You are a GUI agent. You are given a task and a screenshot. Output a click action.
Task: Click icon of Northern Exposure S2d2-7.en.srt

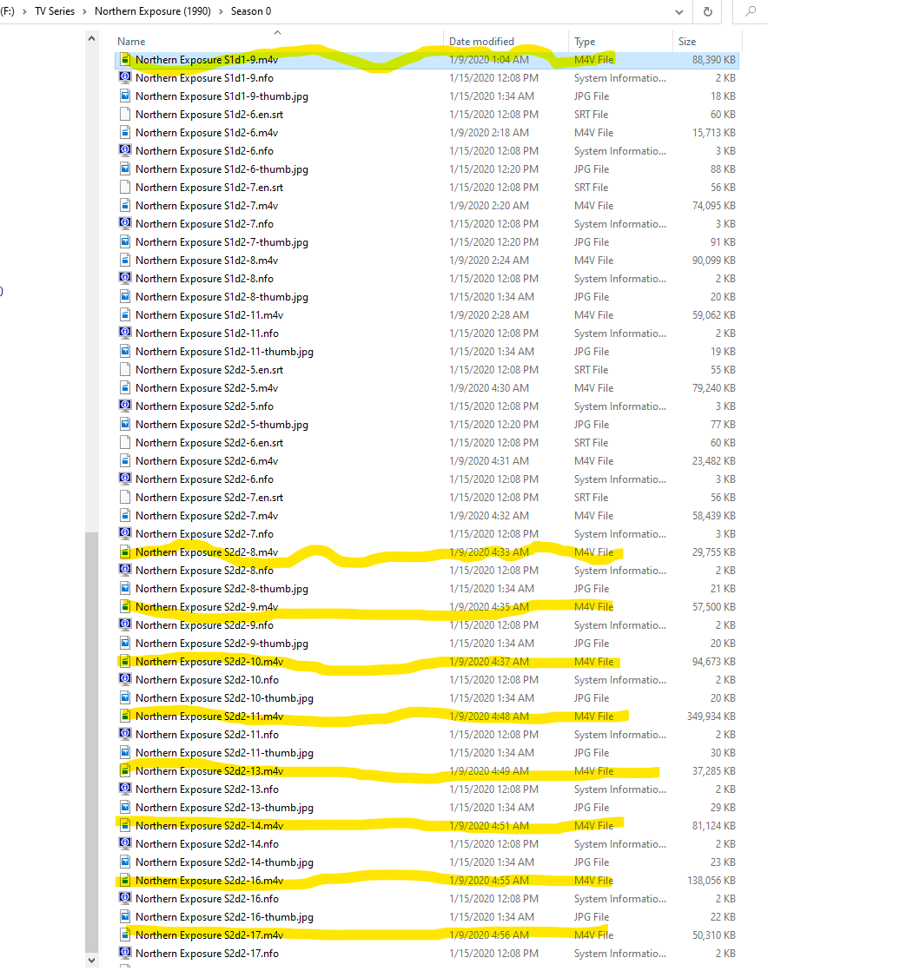(x=125, y=498)
